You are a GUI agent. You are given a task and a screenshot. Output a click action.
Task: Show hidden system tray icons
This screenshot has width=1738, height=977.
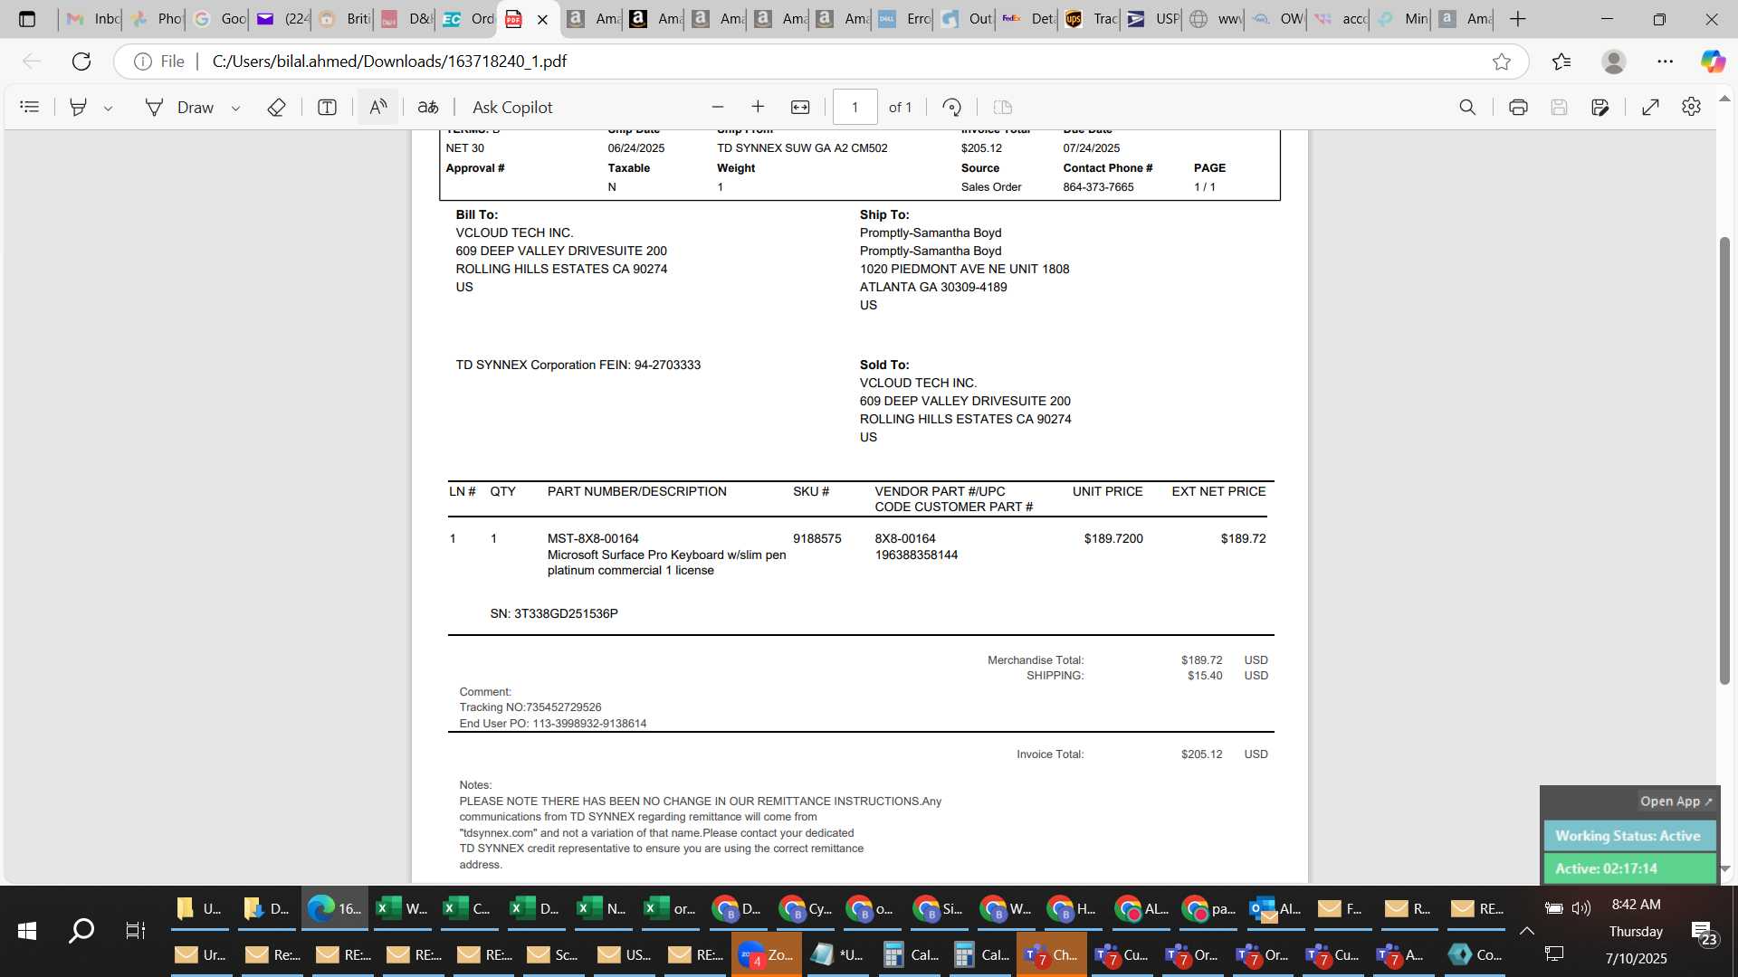pyautogui.click(x=1526, y=930)
